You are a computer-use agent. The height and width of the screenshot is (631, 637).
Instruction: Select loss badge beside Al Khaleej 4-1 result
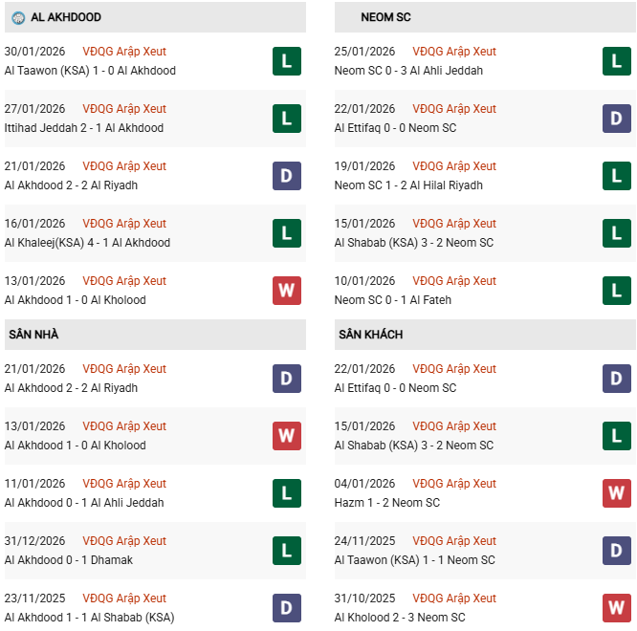[x=286, y=233]
